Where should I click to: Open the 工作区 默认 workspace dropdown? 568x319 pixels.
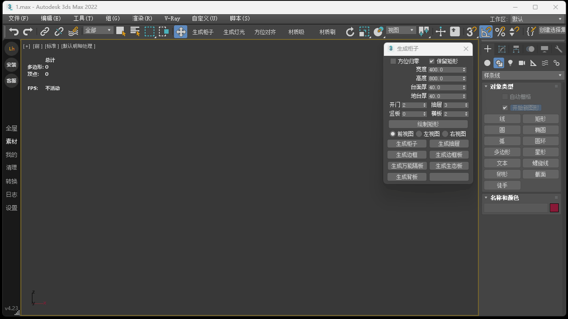coord(536,19)
